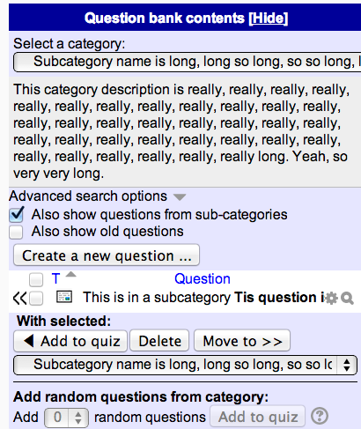
Task: Click the sort ascending arrow beside T
Action: [x=70, y=275]
